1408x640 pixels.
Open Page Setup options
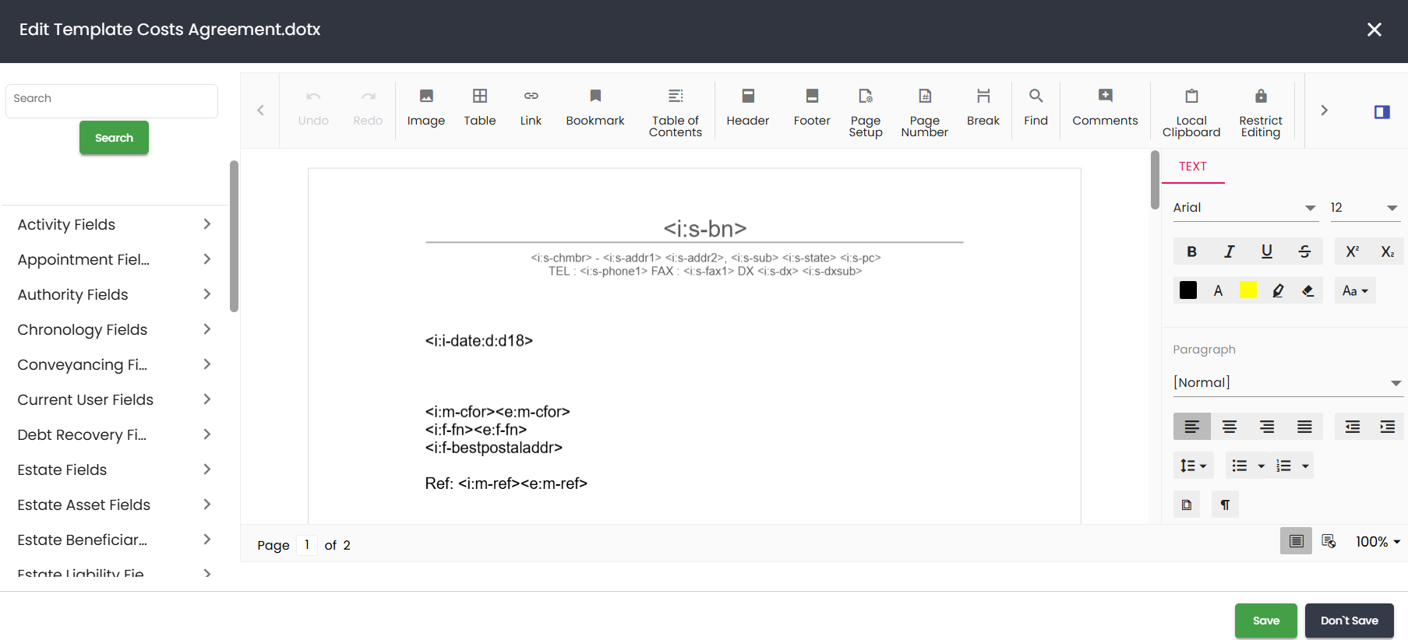tap(866, 113)
